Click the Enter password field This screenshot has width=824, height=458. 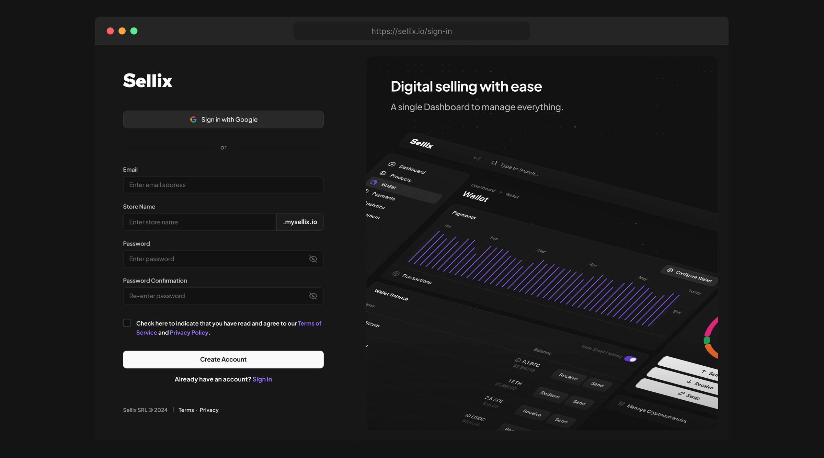click(x=223, y=259)
